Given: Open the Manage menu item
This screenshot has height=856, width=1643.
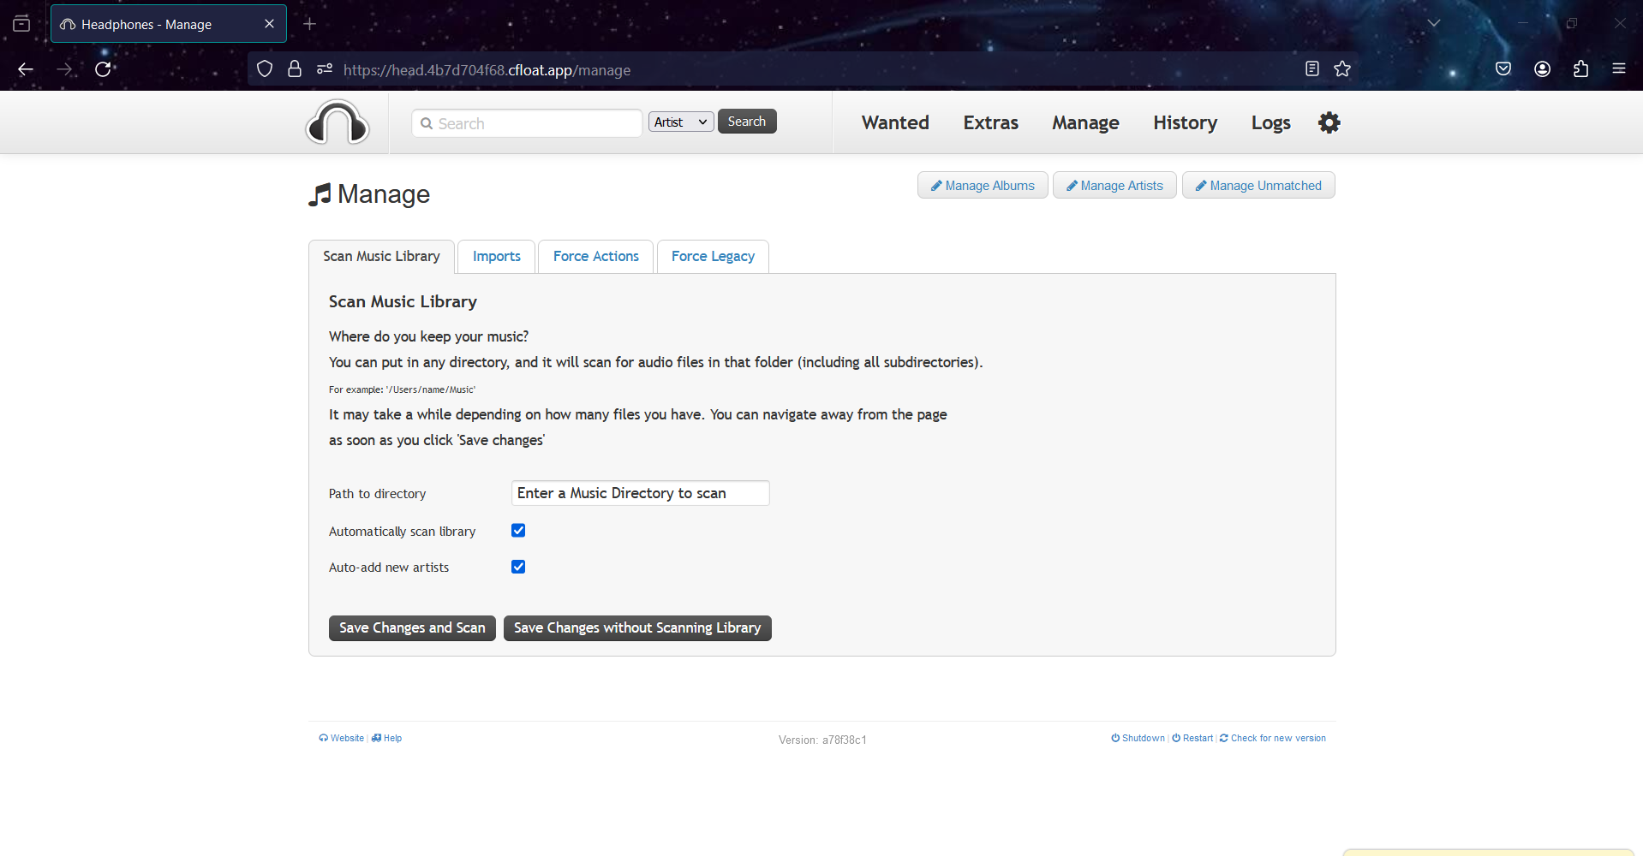Looking at the screenshot, I should (x=1085, y=122).
